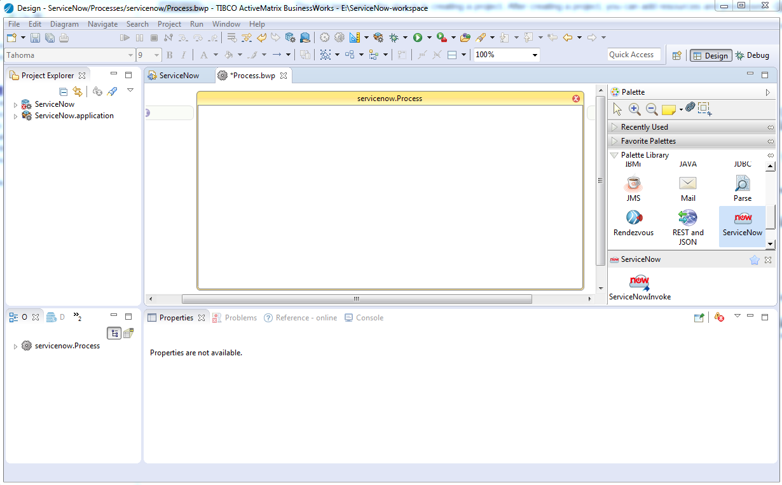Screen dimensions: 782x485
Task: Click the Palette Library scroll down arrow
Action: pyautogui.click(x=771, y=243)
